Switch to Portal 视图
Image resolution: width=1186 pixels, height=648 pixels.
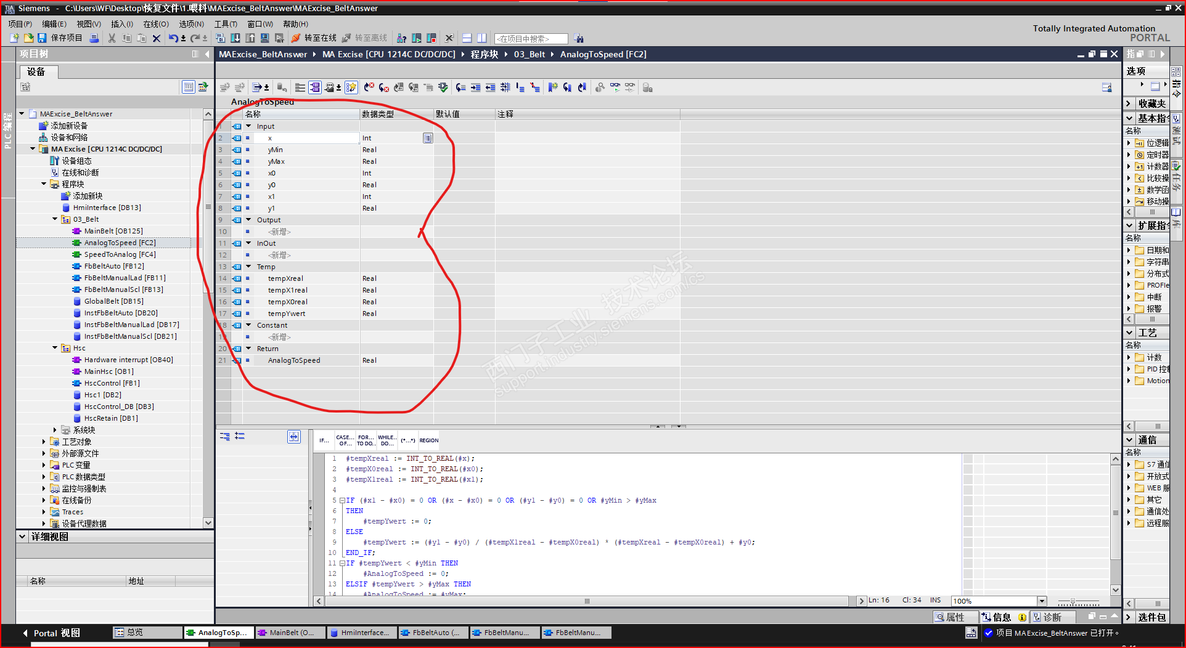[x=52, y=633]
